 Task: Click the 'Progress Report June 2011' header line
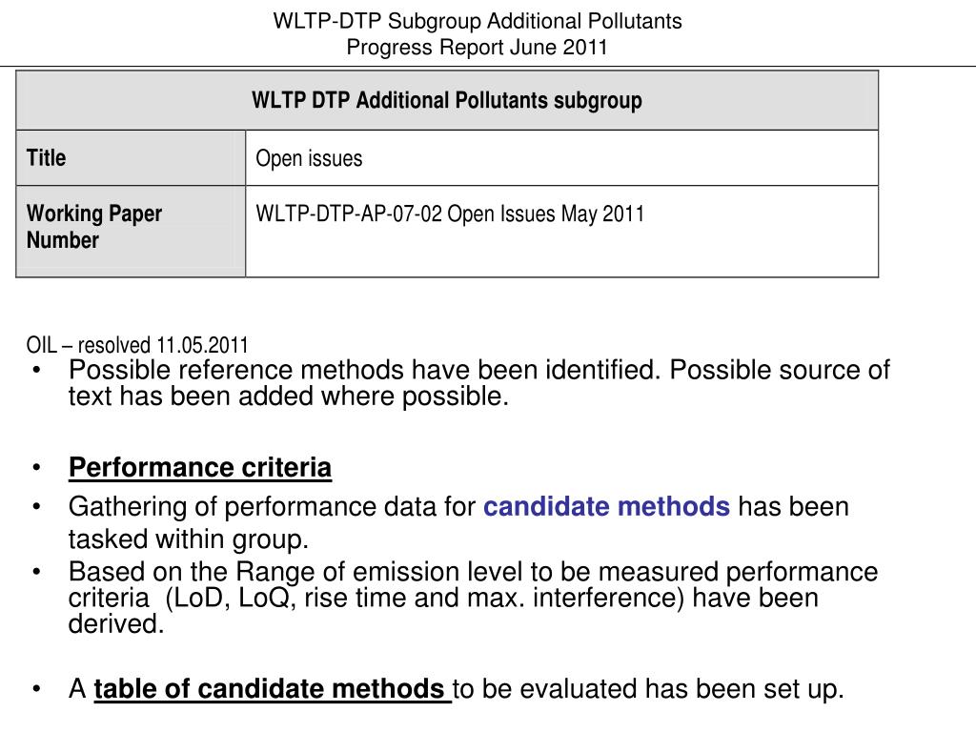click(x=477, y=48)
